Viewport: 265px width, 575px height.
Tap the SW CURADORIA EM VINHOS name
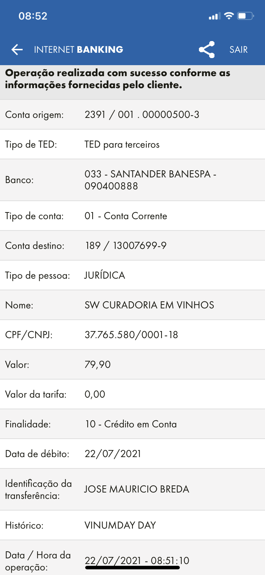point(149,305)
